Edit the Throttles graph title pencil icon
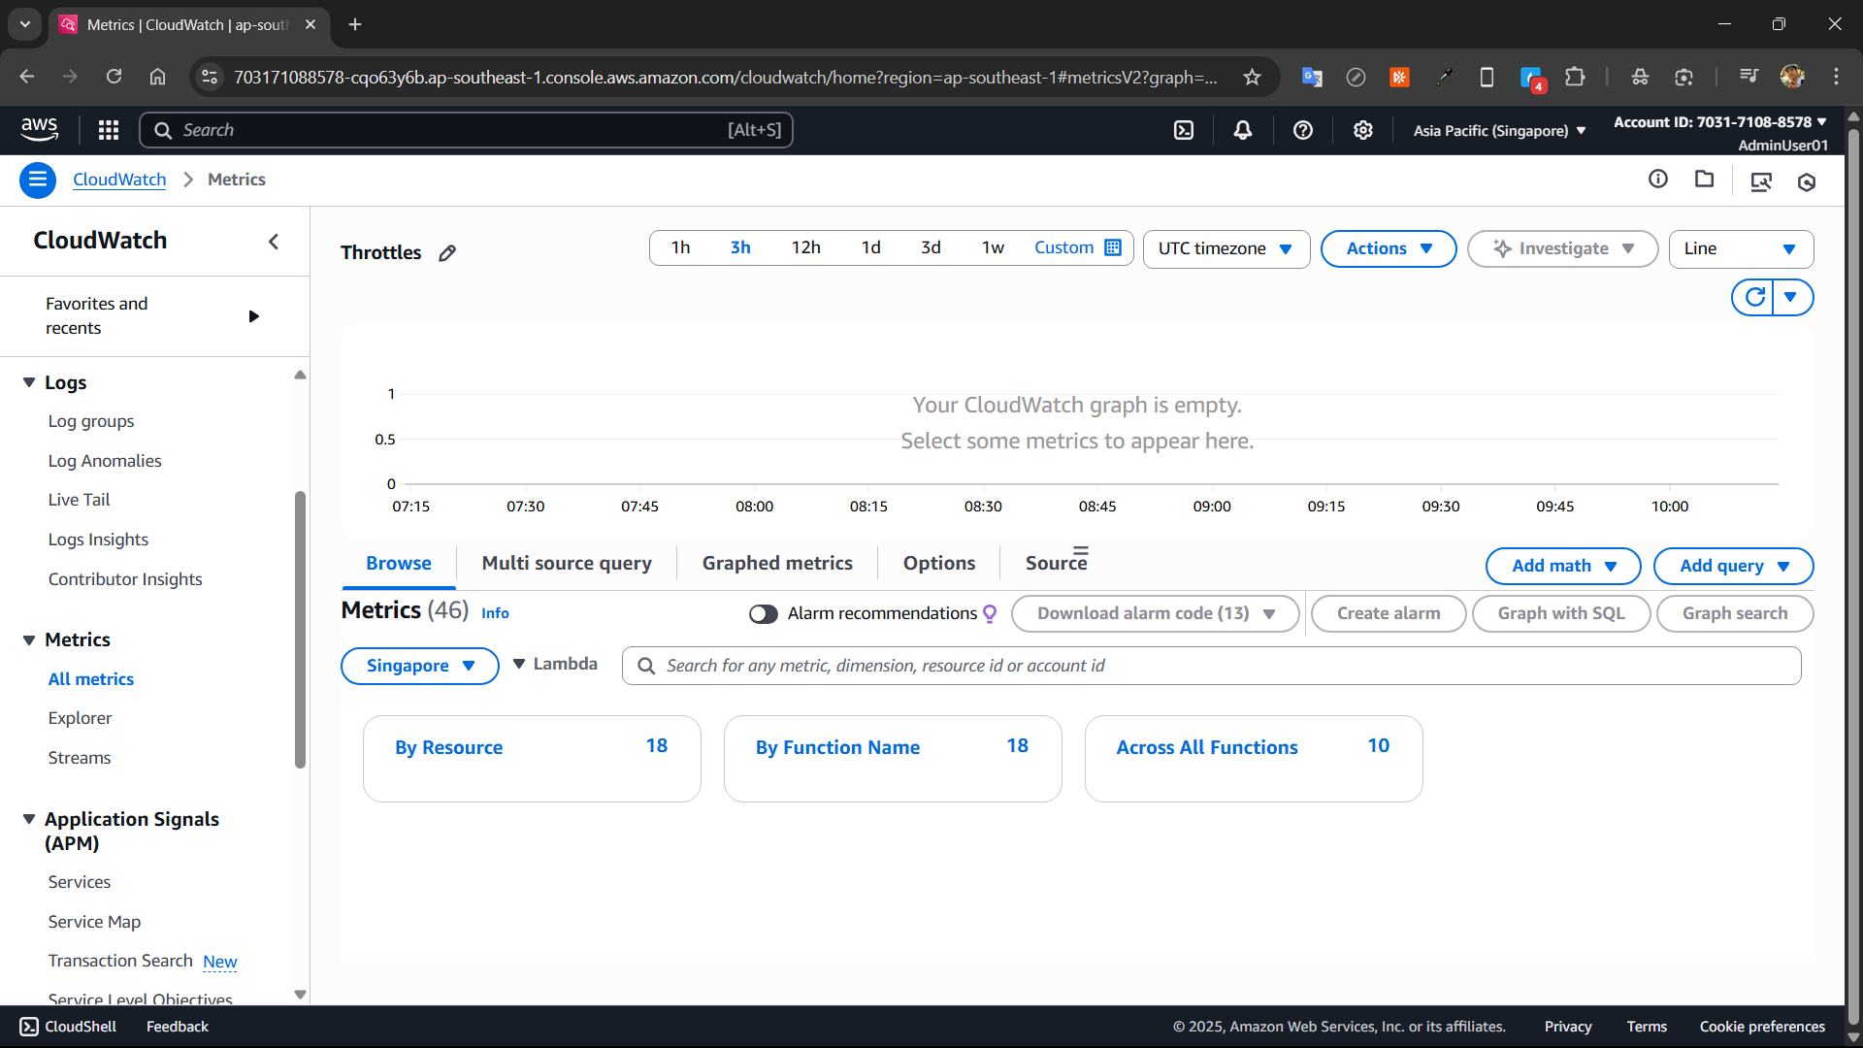Viewport: 1863px width, 1048px height. 447,253
